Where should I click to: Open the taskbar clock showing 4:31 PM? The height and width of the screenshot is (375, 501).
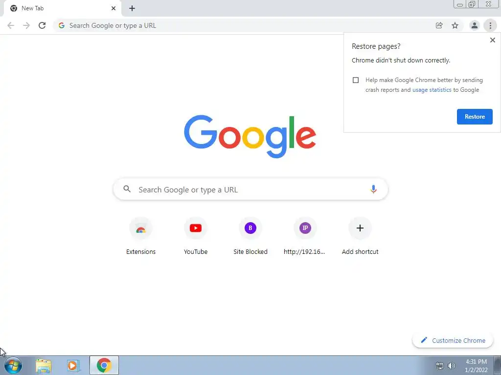[476, 366]
